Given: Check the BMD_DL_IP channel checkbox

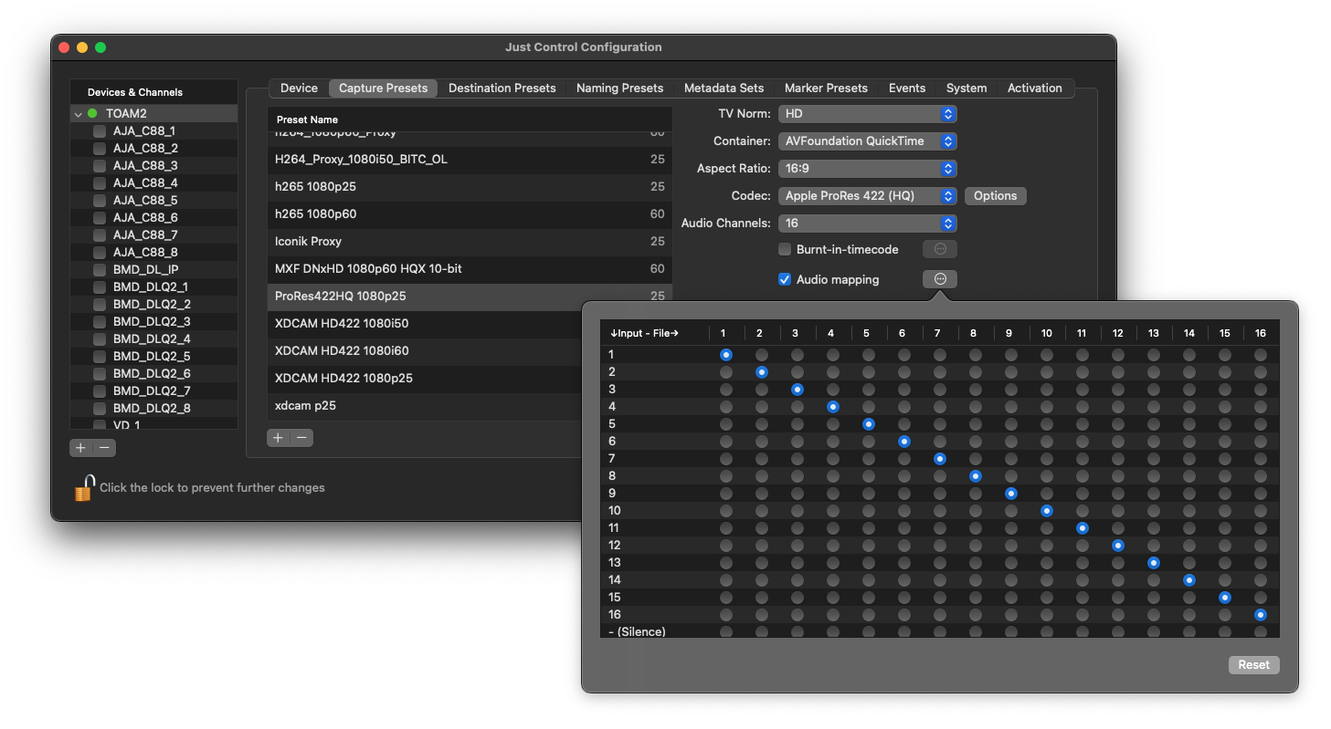Looking at the screenshot, I should [100, 269].
